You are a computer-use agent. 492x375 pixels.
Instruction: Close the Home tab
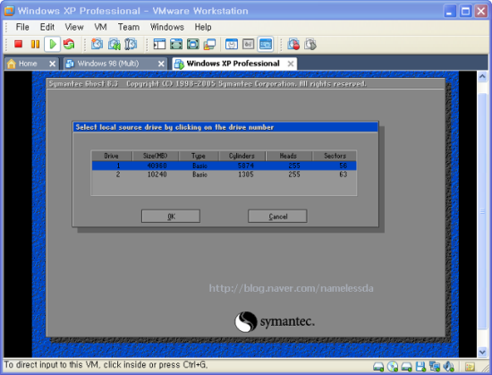coord(53,64)
